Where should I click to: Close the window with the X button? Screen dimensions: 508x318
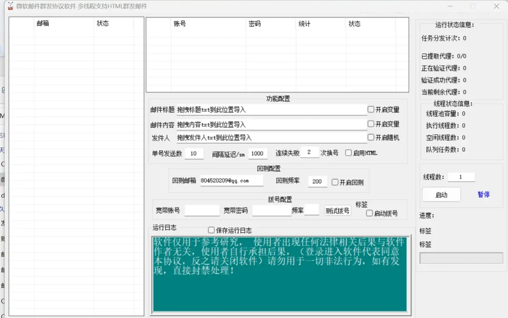click(x=496, y=6)
